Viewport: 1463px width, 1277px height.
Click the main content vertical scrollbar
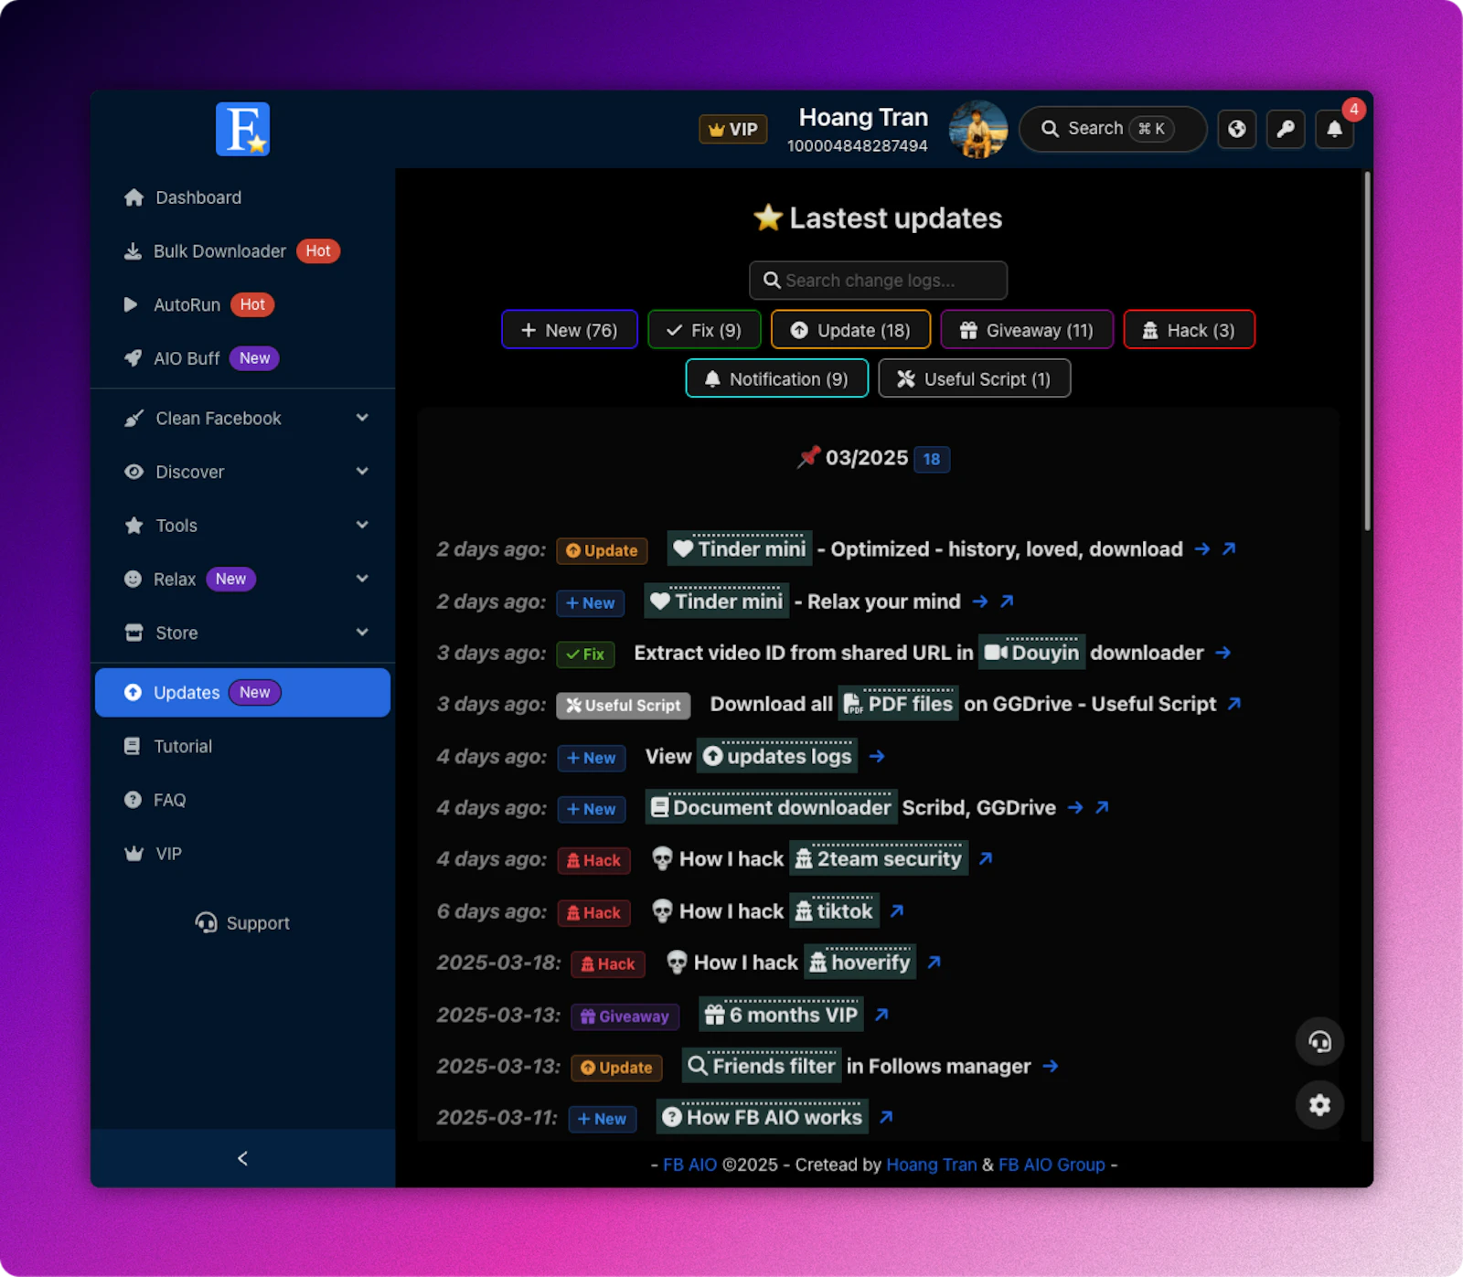pyautogui.click(x=1367, y=351)
